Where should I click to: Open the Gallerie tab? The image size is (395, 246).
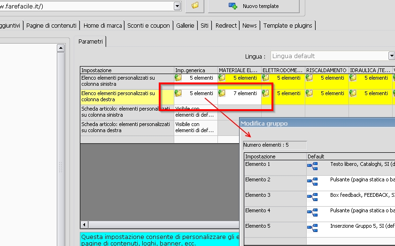(x=185, y=26)
